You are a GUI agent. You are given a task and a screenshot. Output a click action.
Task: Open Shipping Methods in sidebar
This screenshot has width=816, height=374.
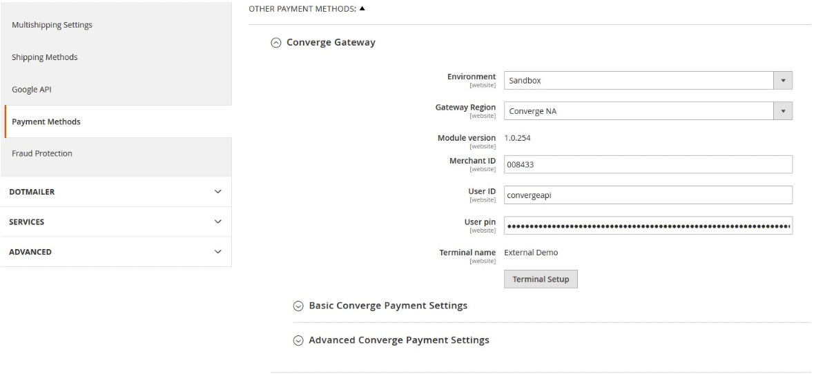click(x=45, y=57)
